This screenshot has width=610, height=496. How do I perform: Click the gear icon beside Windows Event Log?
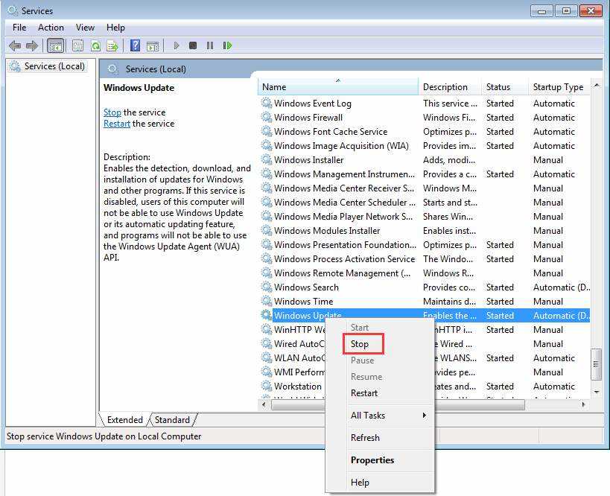coord(267,103)
